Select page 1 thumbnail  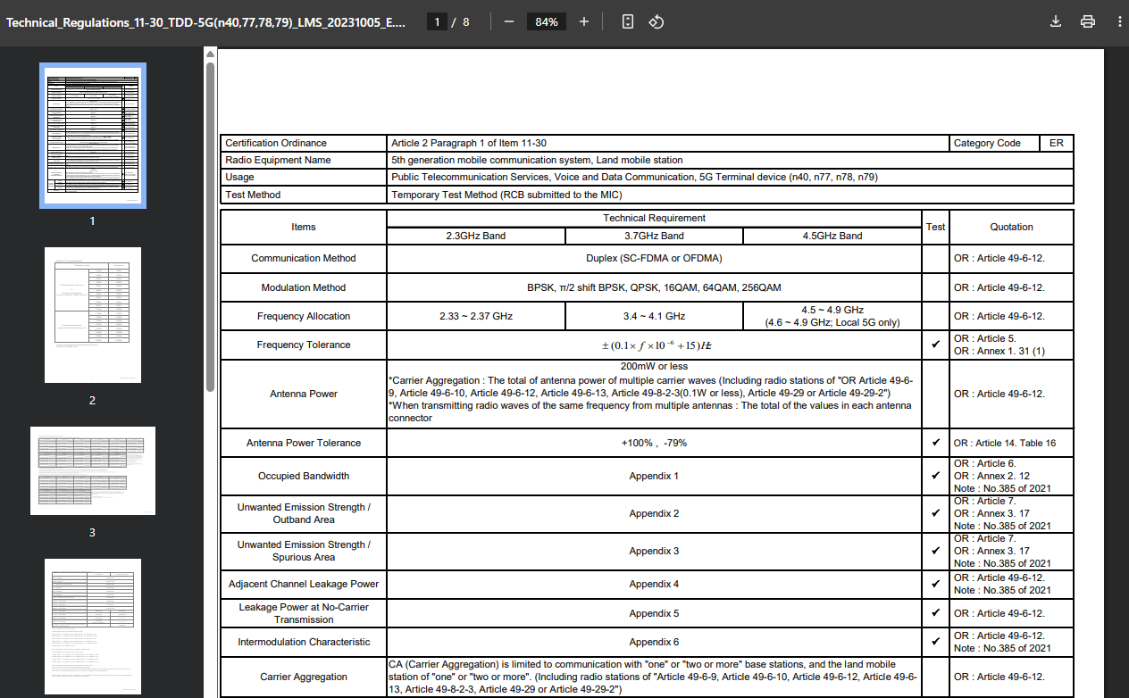[x=93, y=136]
